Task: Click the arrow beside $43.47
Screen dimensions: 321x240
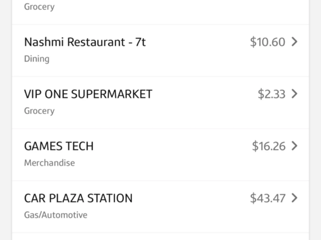Action: coord(295,198)
